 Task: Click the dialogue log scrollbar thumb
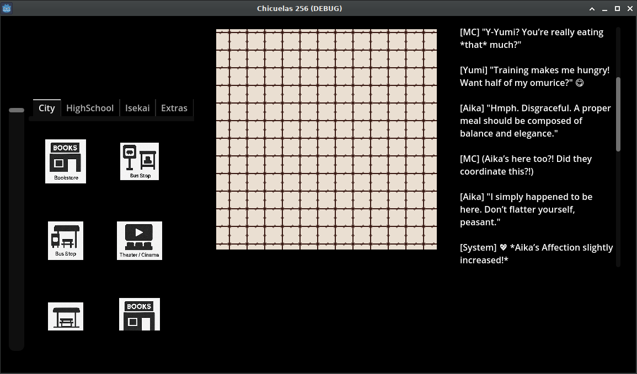coord(618,115)
